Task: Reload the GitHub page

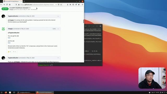Action: (x=7, y=5)
